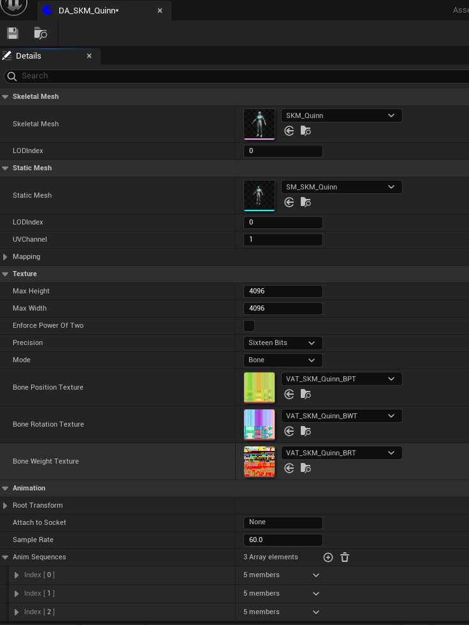Switch to the DA_SKM_Quinn tab

click(x=88, y=11)
